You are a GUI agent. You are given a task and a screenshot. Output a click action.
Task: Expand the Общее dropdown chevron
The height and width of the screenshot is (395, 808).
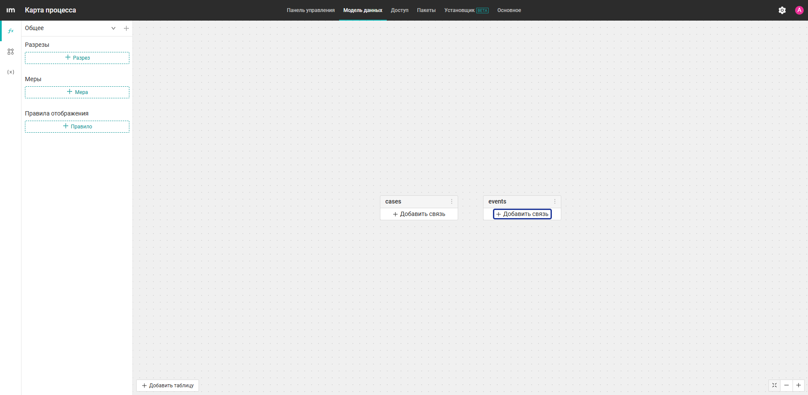tap(113, 28)
